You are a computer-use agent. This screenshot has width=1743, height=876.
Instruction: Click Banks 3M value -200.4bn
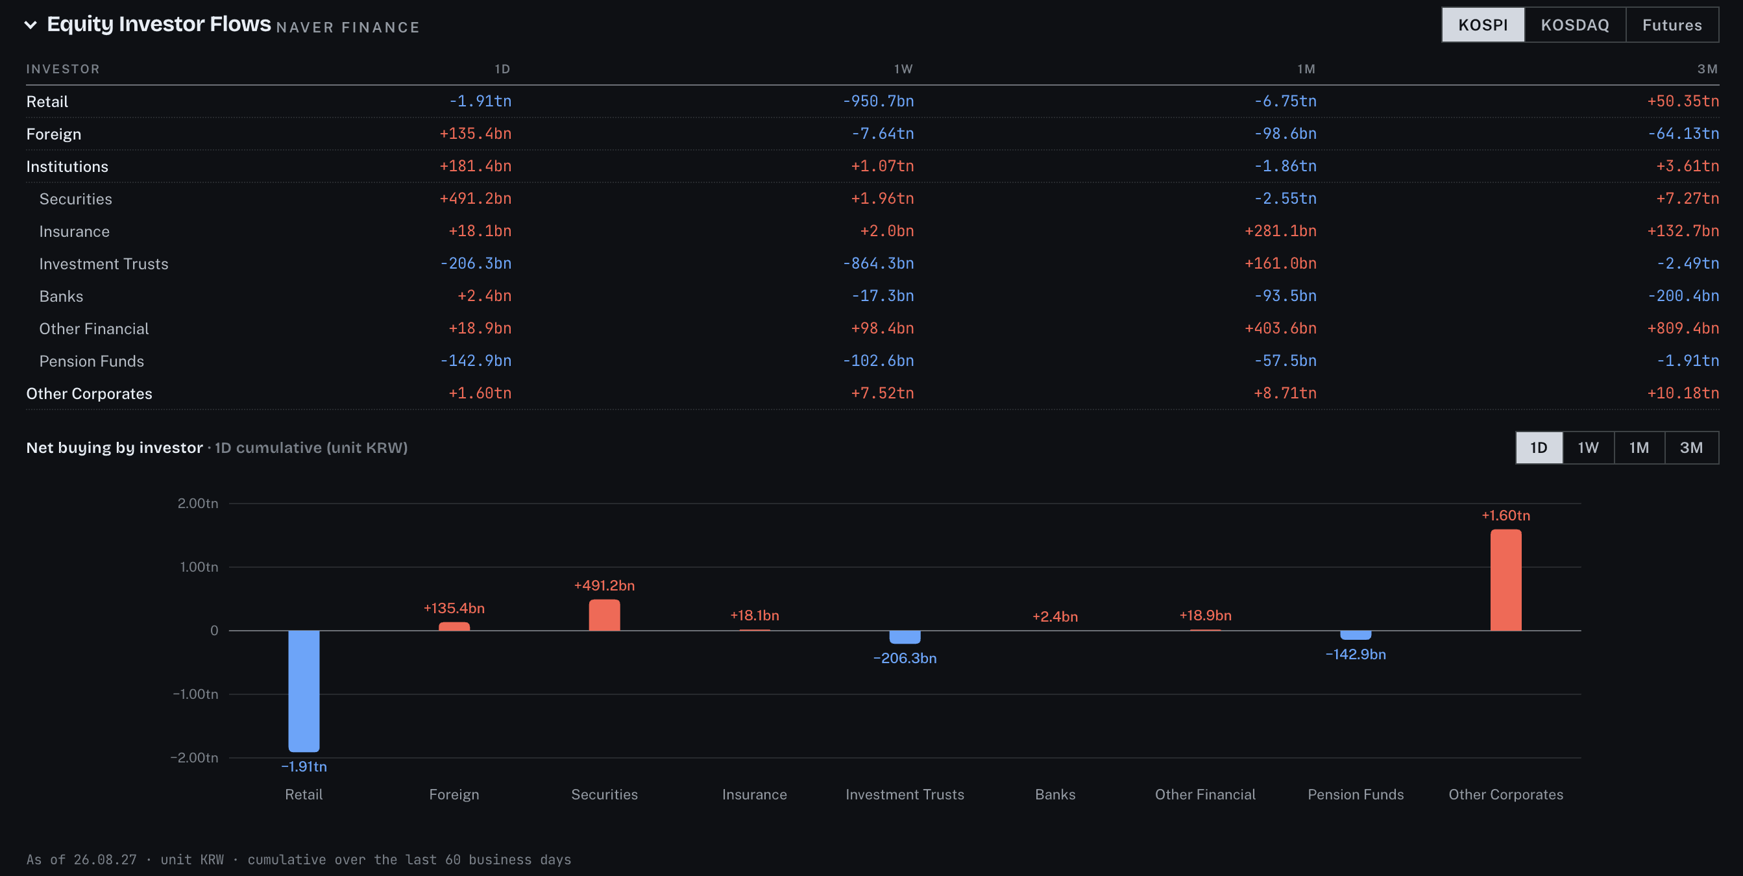point(1683,297)
